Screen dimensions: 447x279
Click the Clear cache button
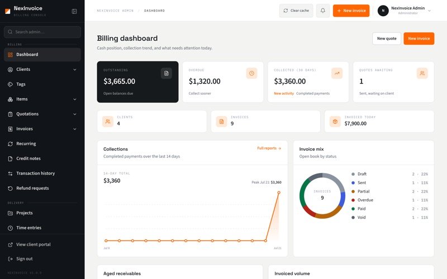pos(296,11)
